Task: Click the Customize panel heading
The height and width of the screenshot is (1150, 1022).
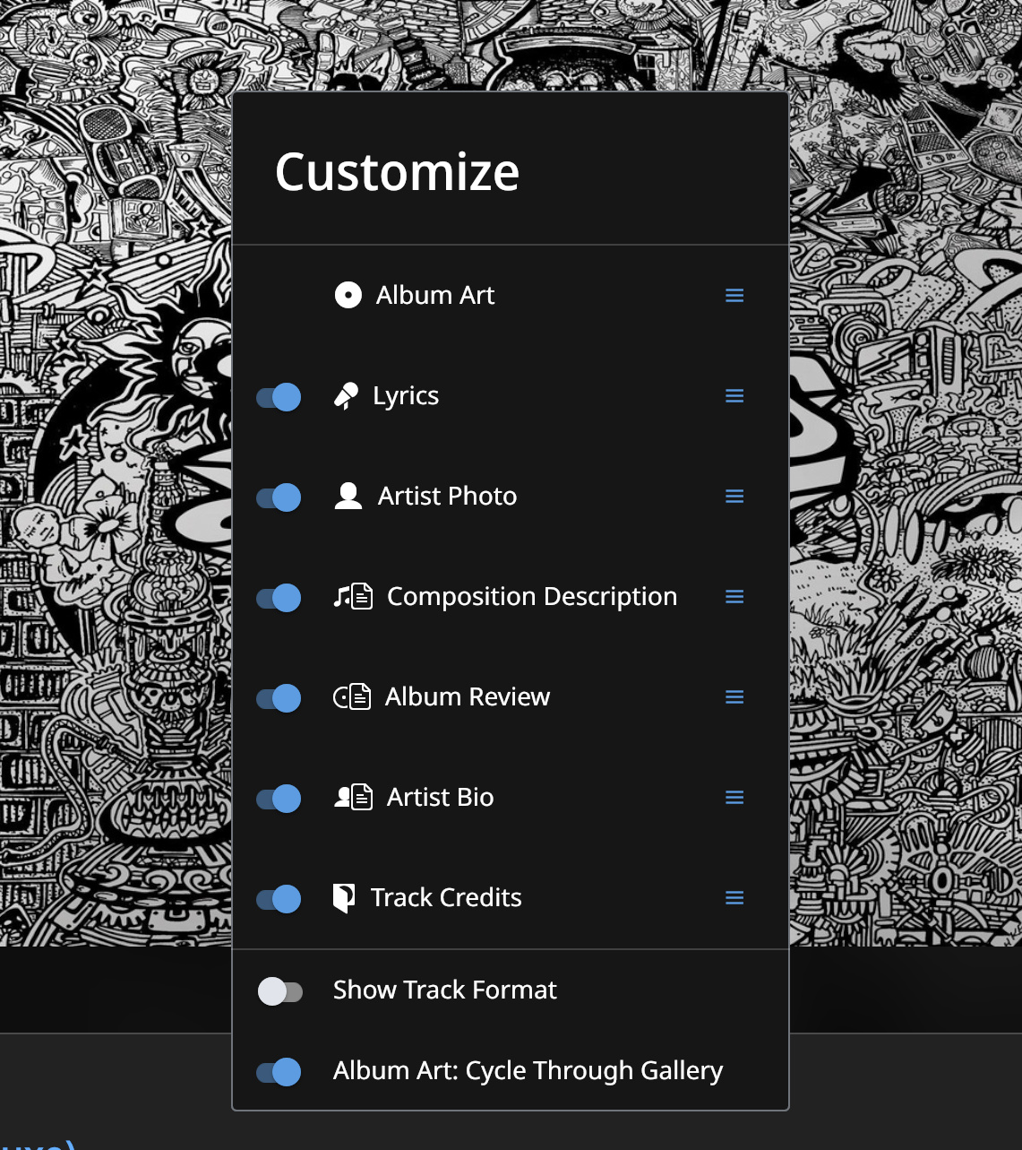Action: tap(397, 171)
